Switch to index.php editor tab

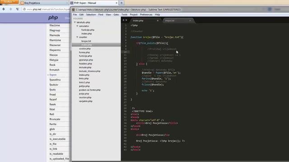pyautogui.click(x=145, y=21)
